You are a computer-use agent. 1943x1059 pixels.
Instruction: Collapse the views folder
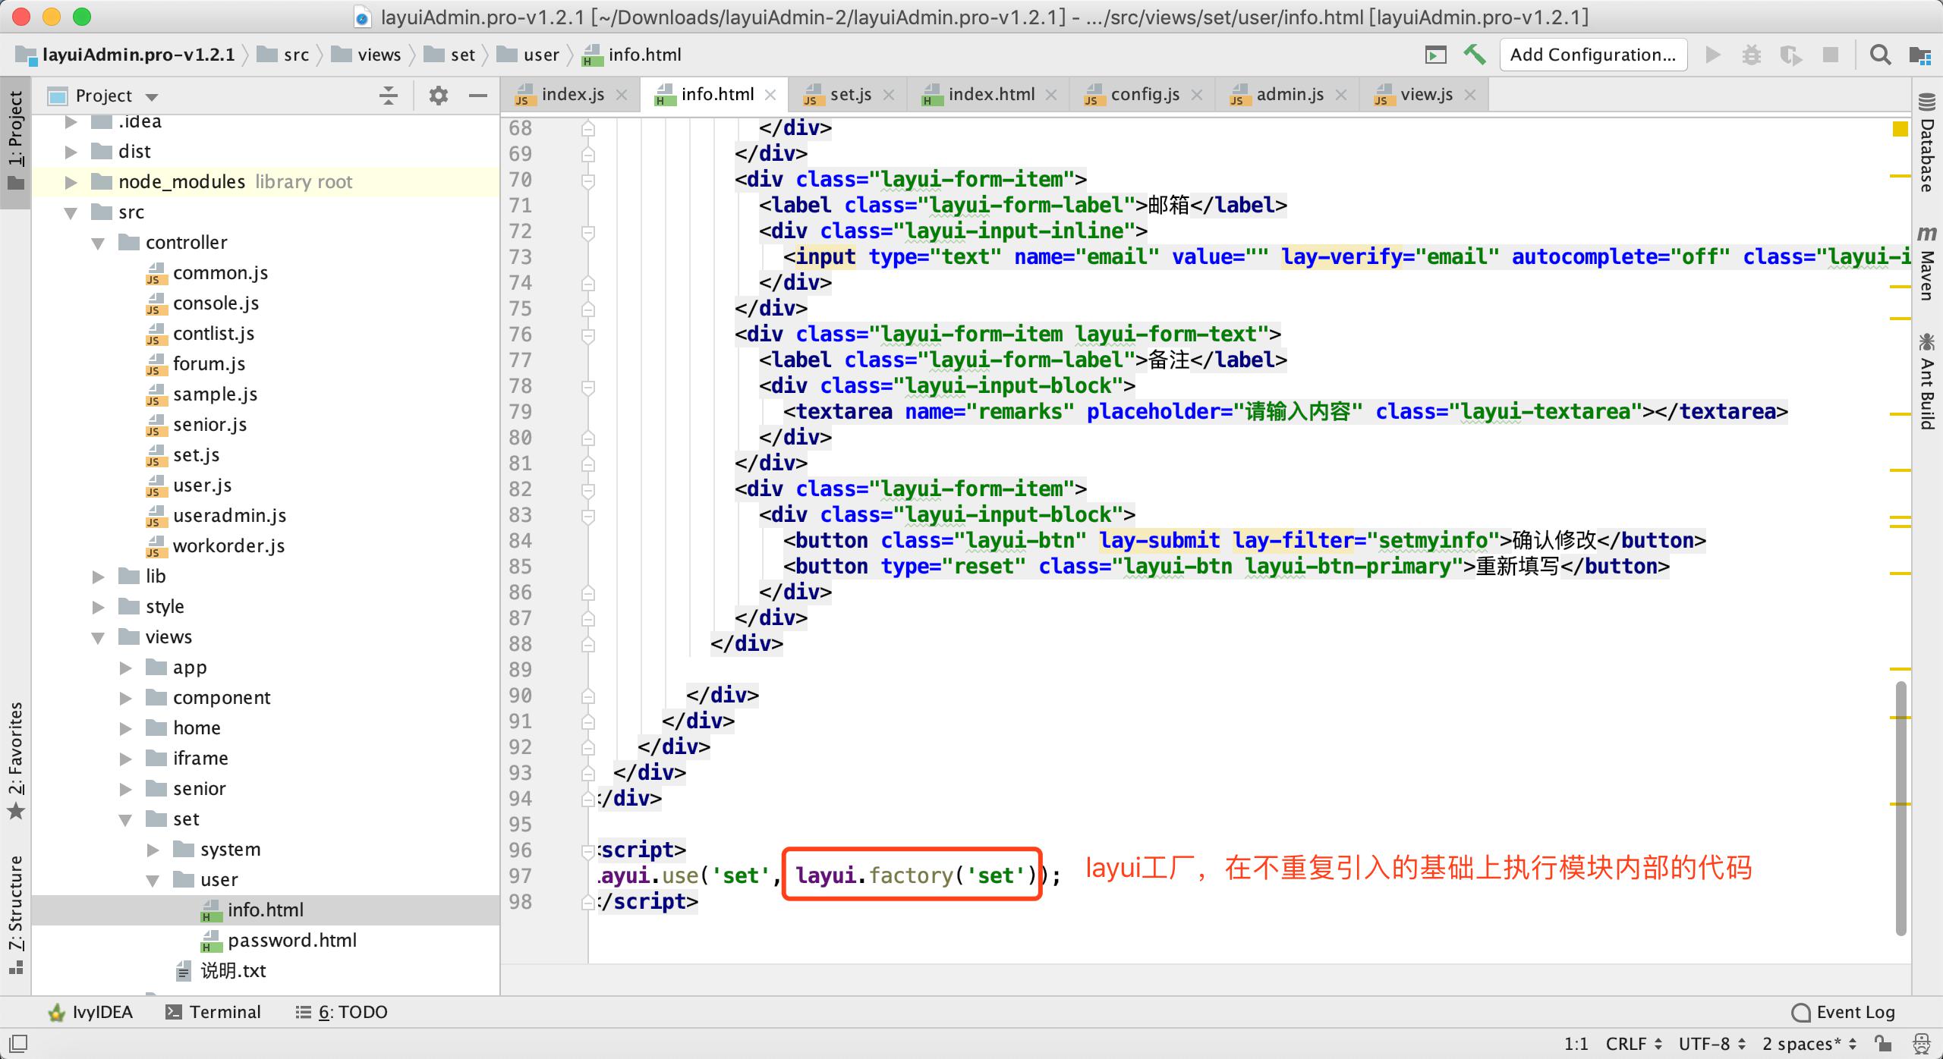tap(98, 637)
